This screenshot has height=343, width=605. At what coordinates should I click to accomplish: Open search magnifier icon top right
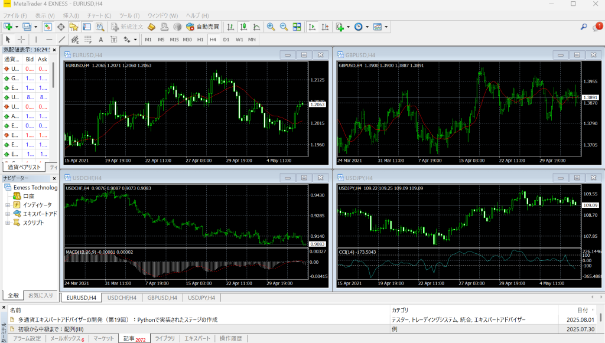tap(584, 27)
